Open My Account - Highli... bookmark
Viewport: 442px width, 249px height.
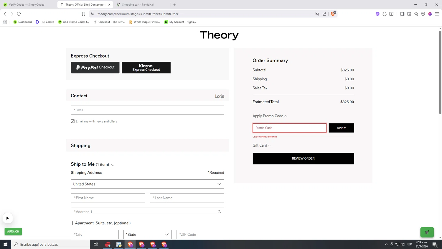pyautogui.click(x=180, y=22)
